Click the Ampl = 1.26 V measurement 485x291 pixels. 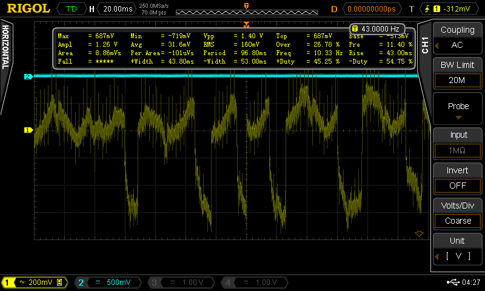(88, 44)
